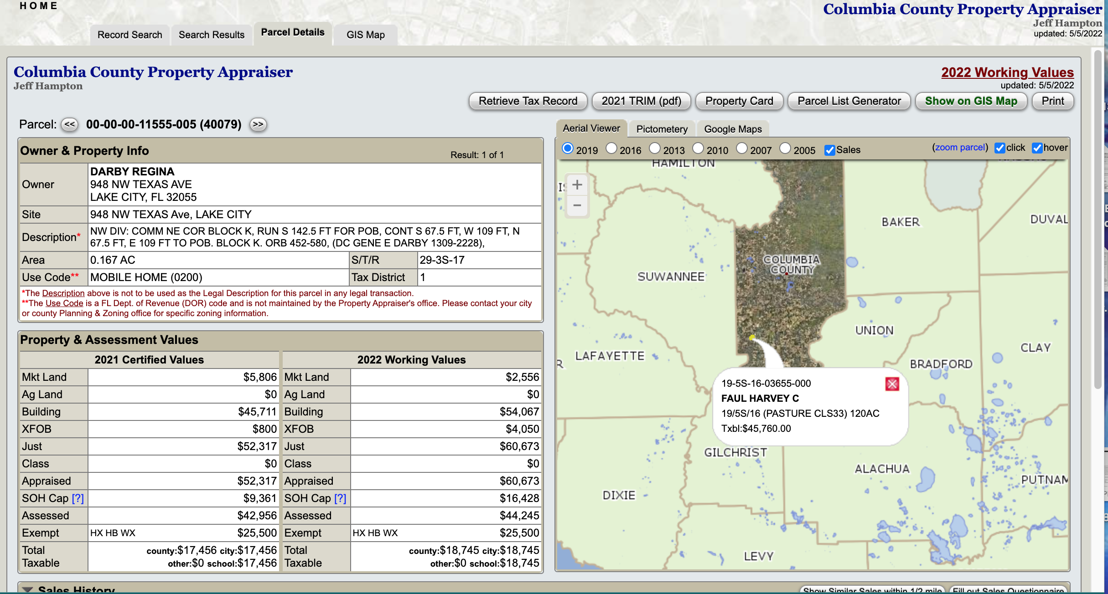Select the 2019 aerial imagery year
1108x594 pixels.
[568, 148]
